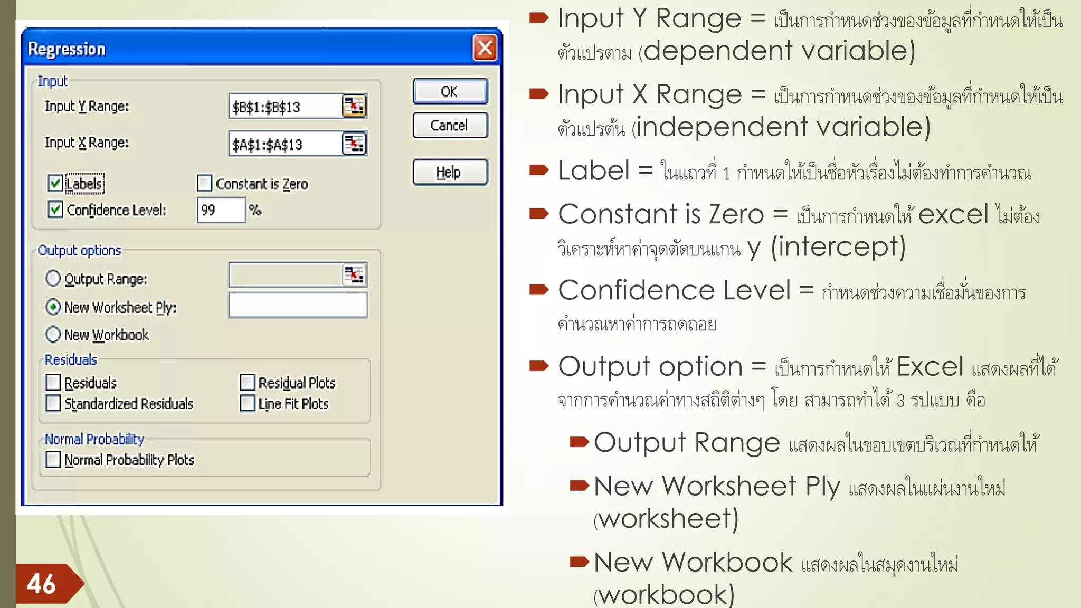Click the 'Input X Range =' bullet heading
This screenshot has width=1081, height=608.
662,94
